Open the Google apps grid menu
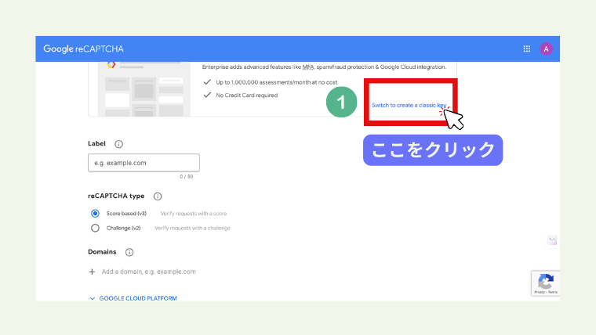This screenshot has width=596, height=335. [x=526, y=49]
